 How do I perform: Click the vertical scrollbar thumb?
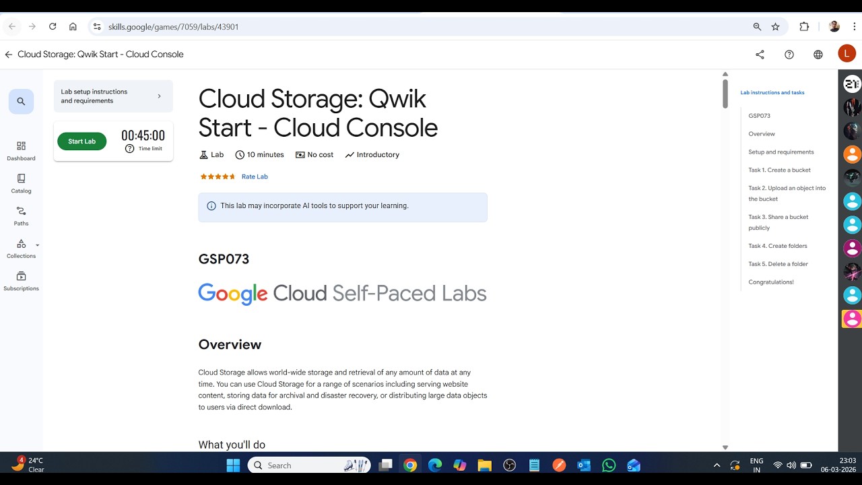[725, 94]
